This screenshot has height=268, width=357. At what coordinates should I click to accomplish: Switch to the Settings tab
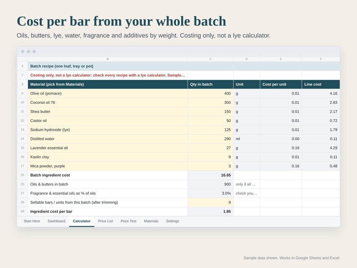point(173,221)
